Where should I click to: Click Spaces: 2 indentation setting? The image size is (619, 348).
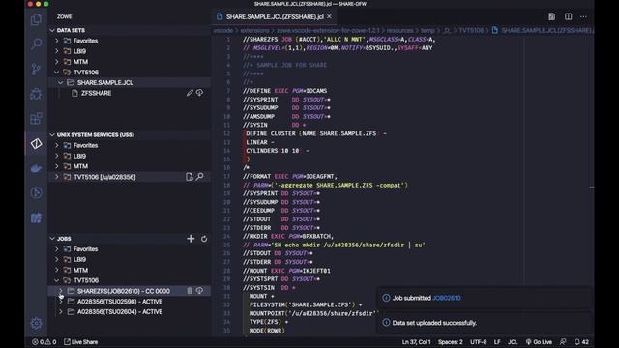pyautogui.click(x=450, y=342)
